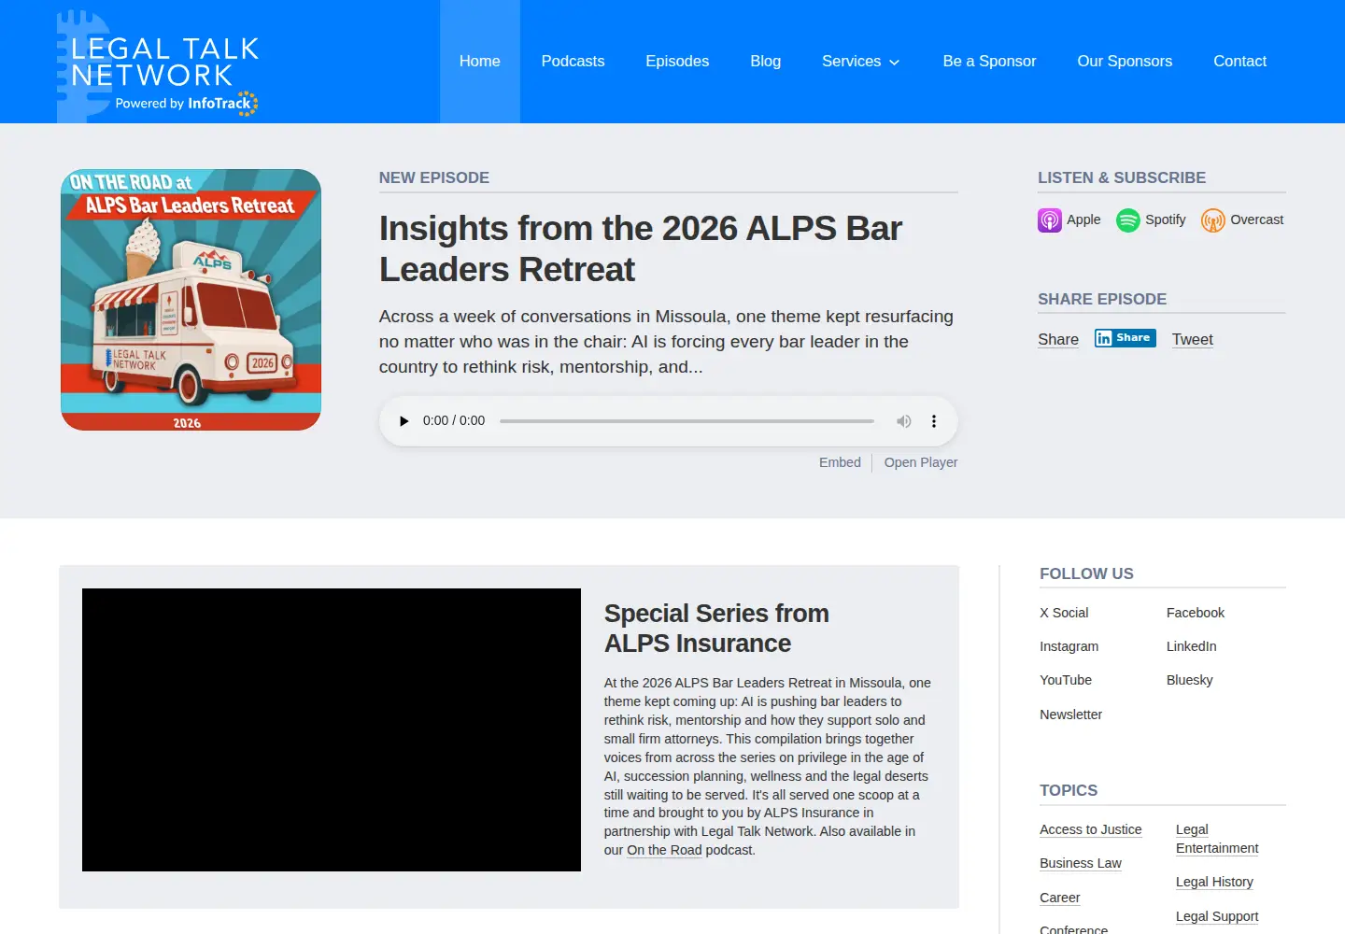Select the Legal History topic
This screenshot has height=934, width=1345.
[1214, 882]
